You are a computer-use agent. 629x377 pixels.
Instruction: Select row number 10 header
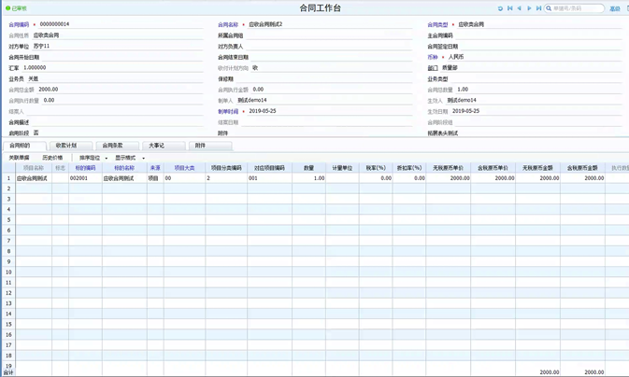pyautogui.click(x=8, y=272)
